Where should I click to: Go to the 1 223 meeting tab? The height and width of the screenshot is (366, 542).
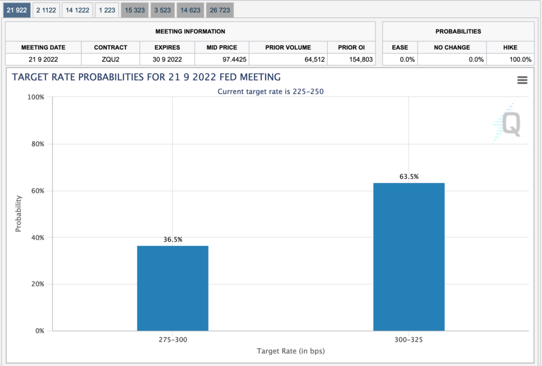pyautogui.click(x=106, y=10)
